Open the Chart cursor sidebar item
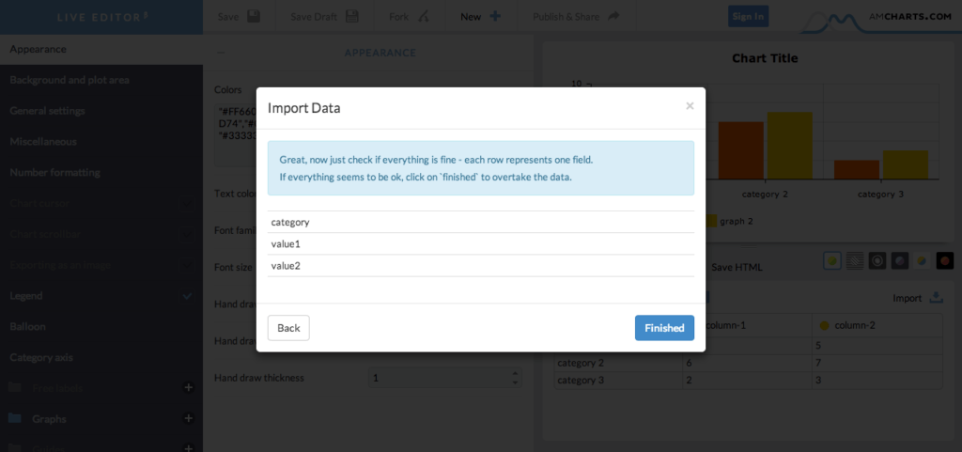This screenshot has height=452, width=962. [x=39, y=203]
